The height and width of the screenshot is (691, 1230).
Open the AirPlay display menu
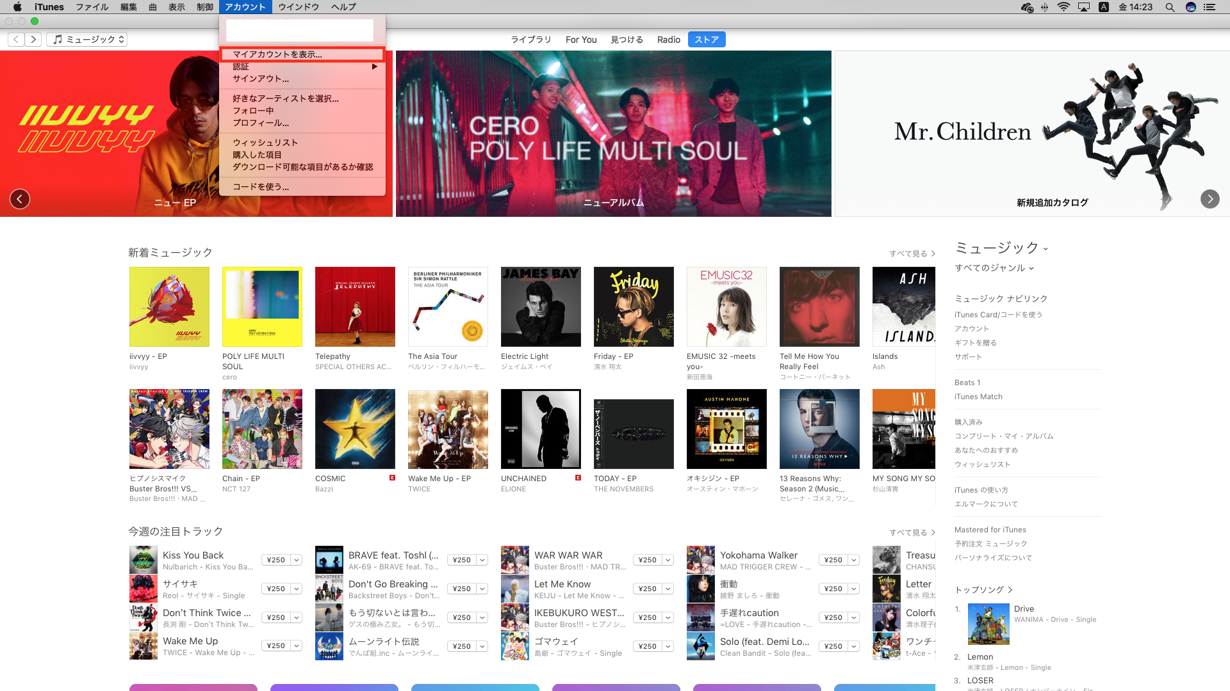click(1084, 7)
